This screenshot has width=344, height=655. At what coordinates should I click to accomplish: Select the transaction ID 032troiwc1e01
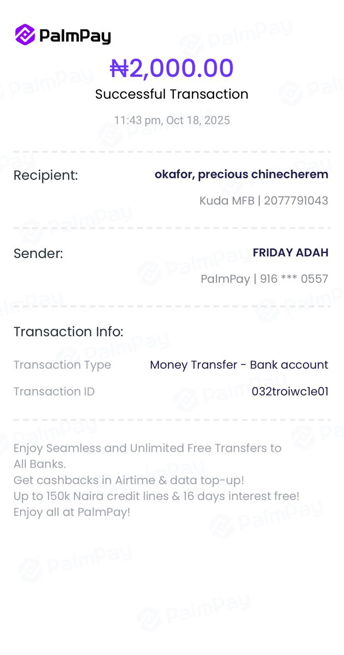click(290, 391)
